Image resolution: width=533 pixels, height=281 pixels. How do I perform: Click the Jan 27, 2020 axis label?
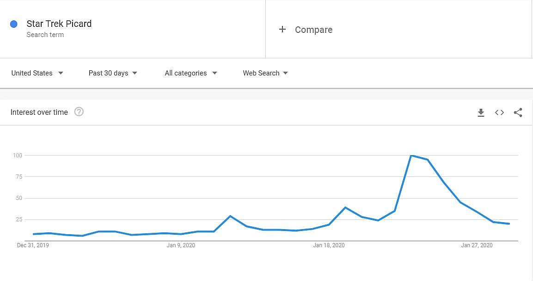[x=477, y=245]
